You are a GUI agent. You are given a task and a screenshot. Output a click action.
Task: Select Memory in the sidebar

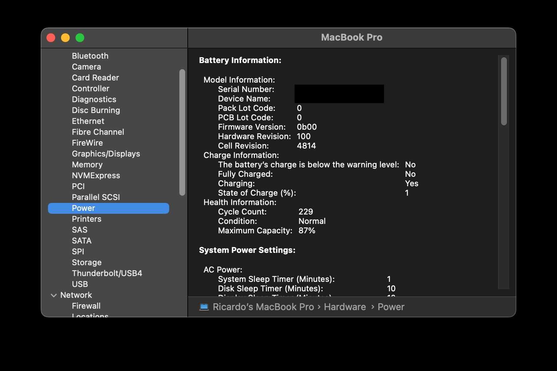coord(87,164)
